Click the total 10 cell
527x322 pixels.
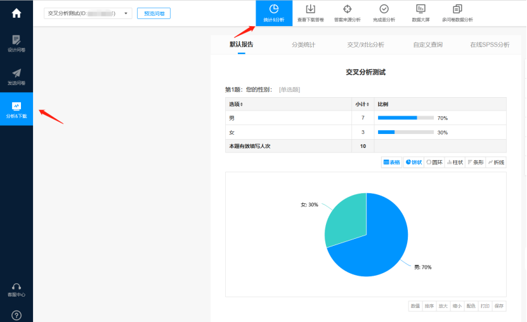coord(363,146)
